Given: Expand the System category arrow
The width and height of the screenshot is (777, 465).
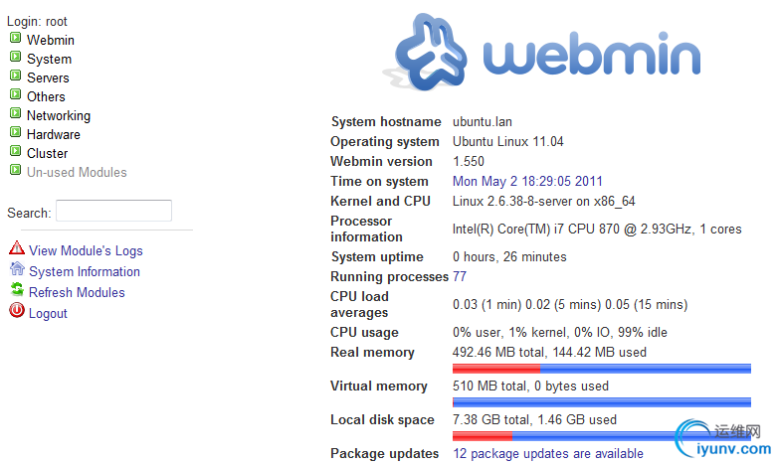Looking at the screenshot, I should [x=15, y=58].
